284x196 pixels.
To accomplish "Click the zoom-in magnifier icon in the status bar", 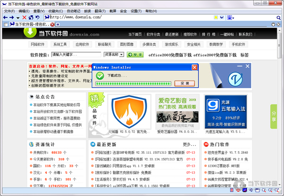I will click(276, 190).
